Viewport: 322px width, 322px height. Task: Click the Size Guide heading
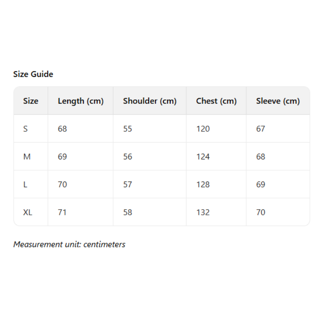(33, 74)
